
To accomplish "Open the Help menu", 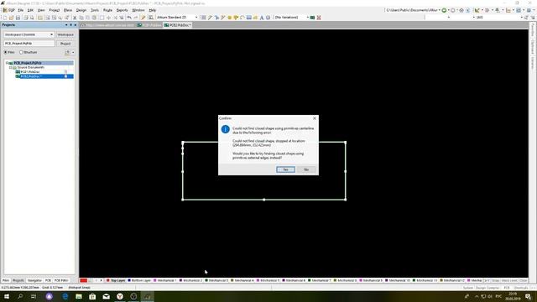I will [x=153, y=10].
